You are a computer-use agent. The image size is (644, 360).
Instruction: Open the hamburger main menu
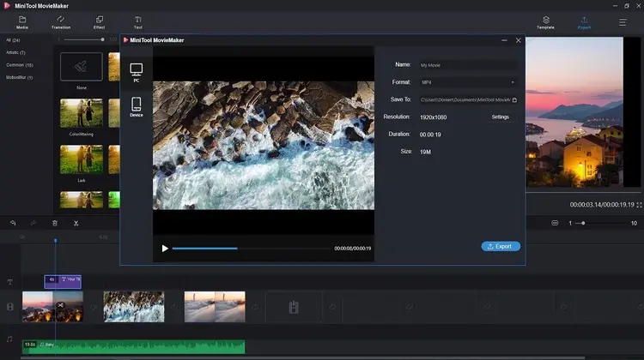[x=623, y=21]
